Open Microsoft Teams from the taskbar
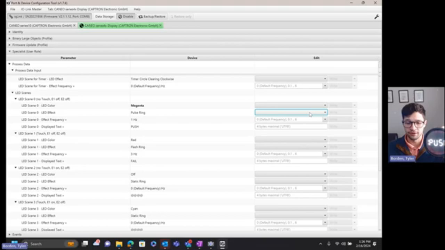This screenshot has width=445, height=250. 176,244
